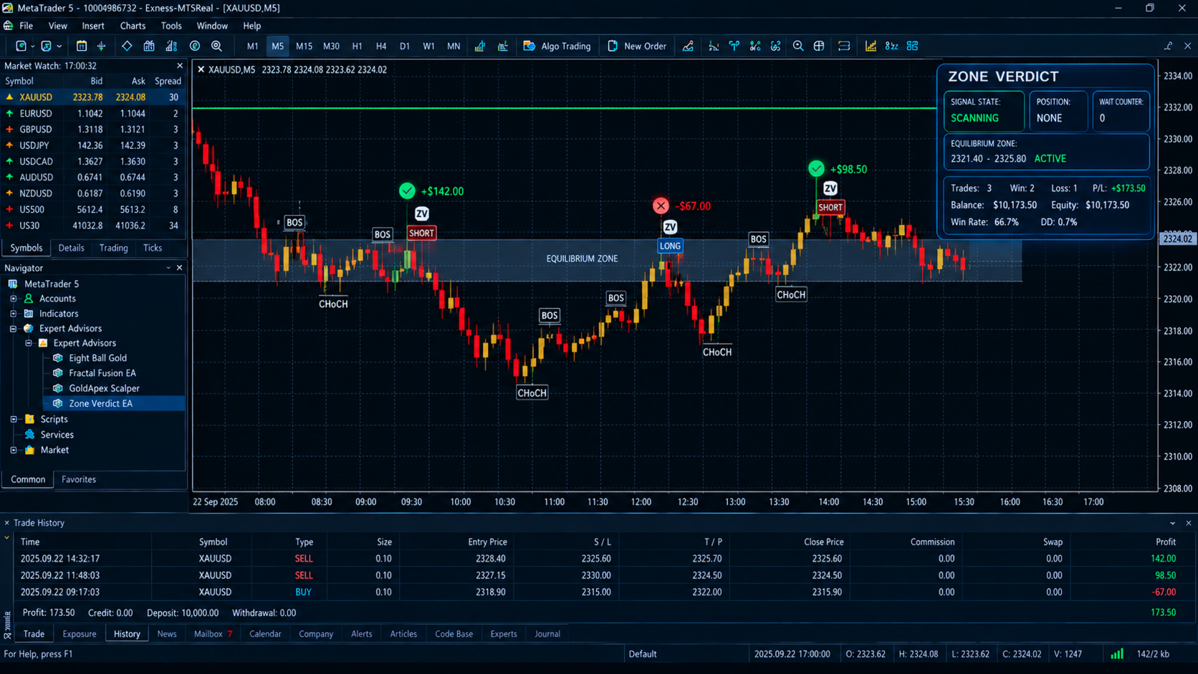1198x674 pixels.
Task: Select GoldApex Scalper expert advisor
Action: point(104,388)
